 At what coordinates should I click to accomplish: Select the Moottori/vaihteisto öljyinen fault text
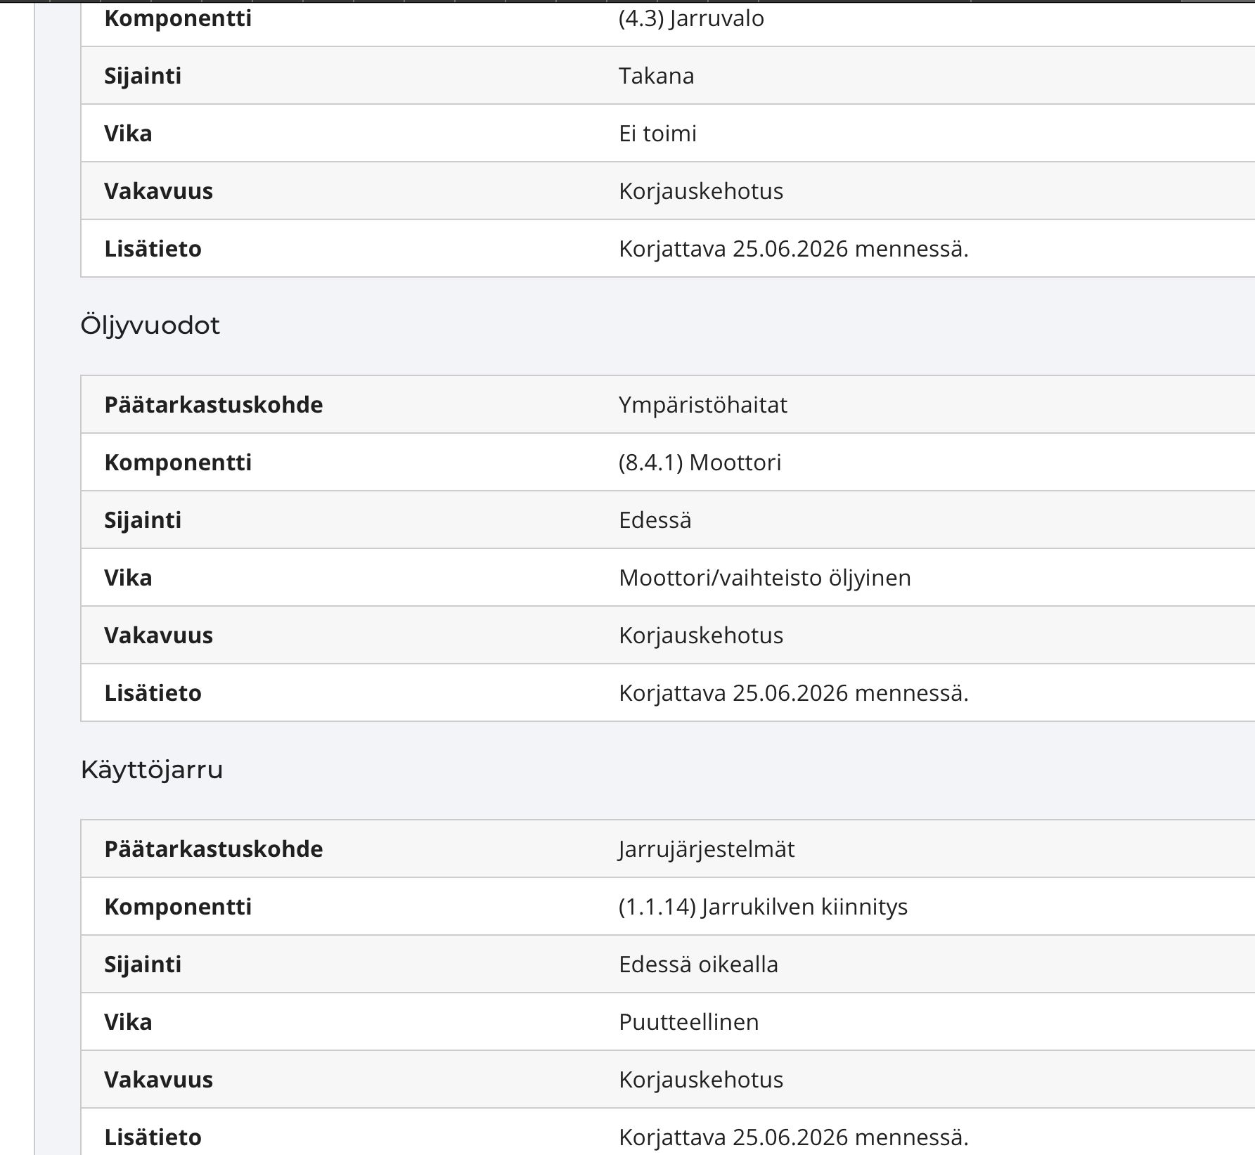pyautogui.click(x=764, y=578)
